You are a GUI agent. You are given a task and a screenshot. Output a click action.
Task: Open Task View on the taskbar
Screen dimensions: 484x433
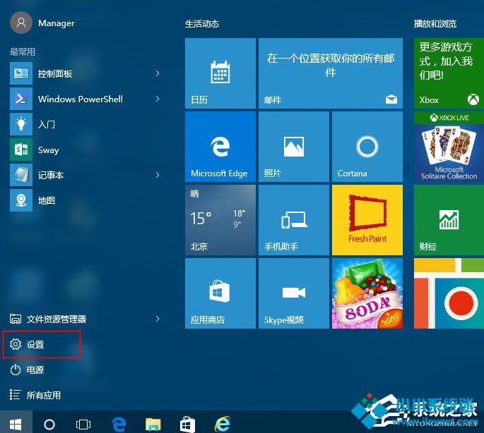point(83,425)
